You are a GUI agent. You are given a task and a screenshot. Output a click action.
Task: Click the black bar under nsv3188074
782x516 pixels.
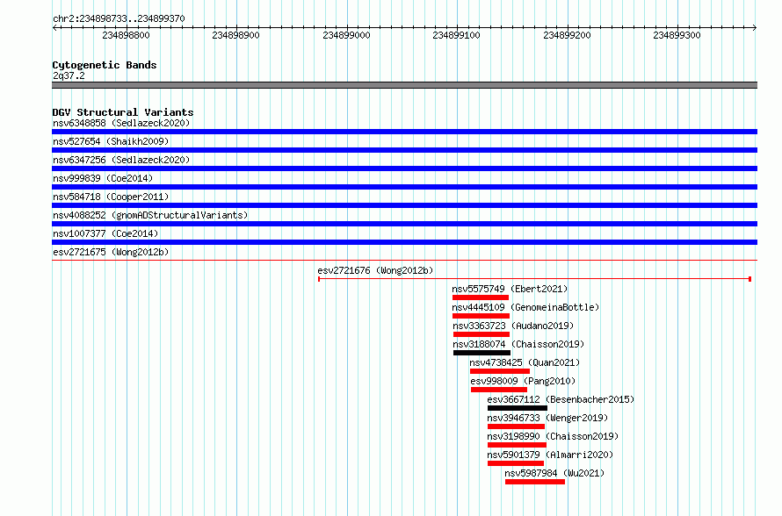(x=482, y=353)
